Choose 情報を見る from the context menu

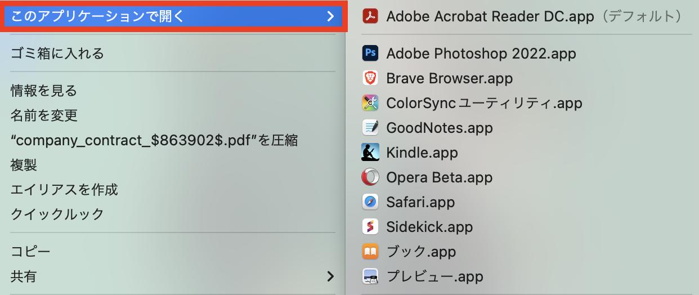point(44,91)
